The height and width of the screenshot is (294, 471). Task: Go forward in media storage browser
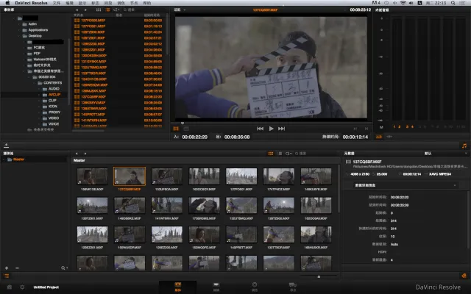point(85,10)
